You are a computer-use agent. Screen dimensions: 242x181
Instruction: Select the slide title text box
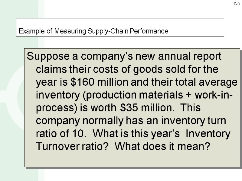click(x=120, y=27)
